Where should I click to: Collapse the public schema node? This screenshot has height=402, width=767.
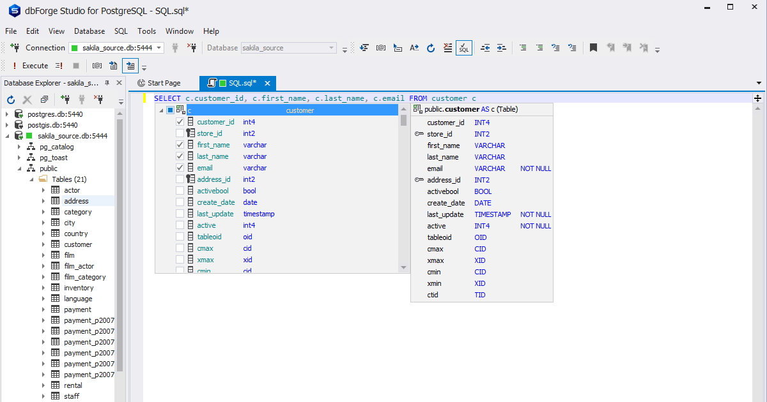pyautogui.click(x=20, y=168)
